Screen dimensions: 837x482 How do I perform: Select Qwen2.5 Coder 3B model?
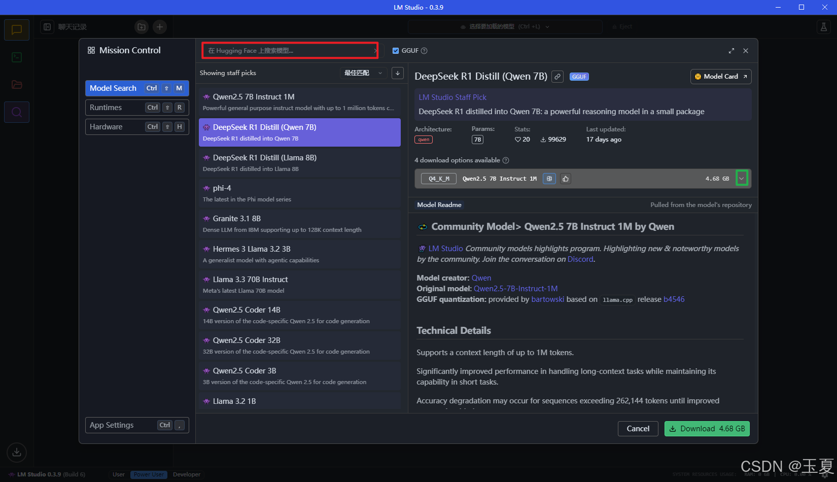point(300,376)
